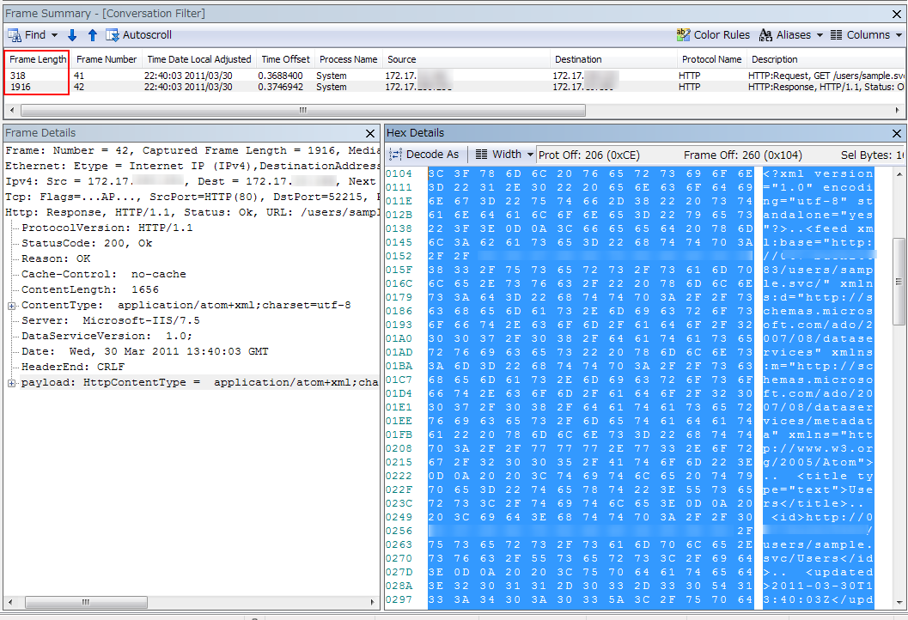Screen dimensions: 908x620
Task: Click Decode As in Hex Details toolbar
Action: click(x=424, y=155)
